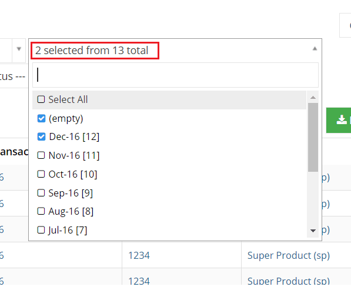This screenshot has height=290, width=351.
Task: Click the '2 selected from 13 total' header
Action: pyautogui.click(x=92, y=51)
